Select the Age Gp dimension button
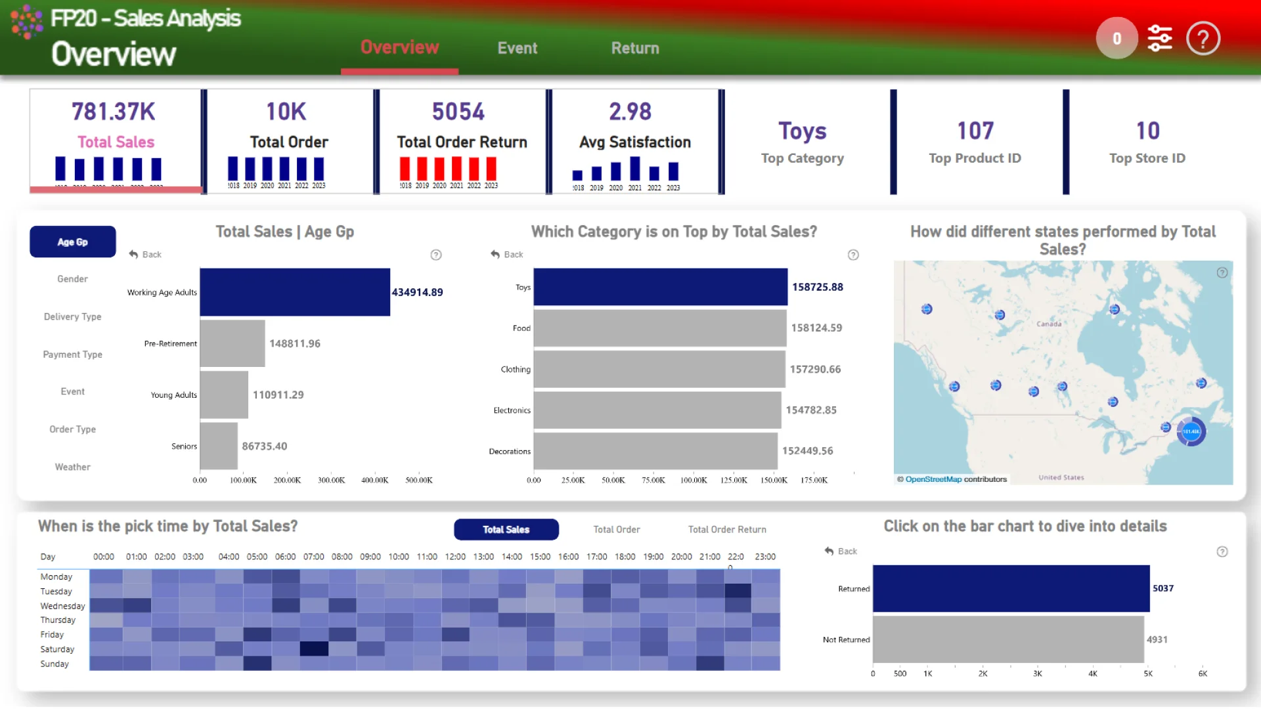 pos(73,242)
